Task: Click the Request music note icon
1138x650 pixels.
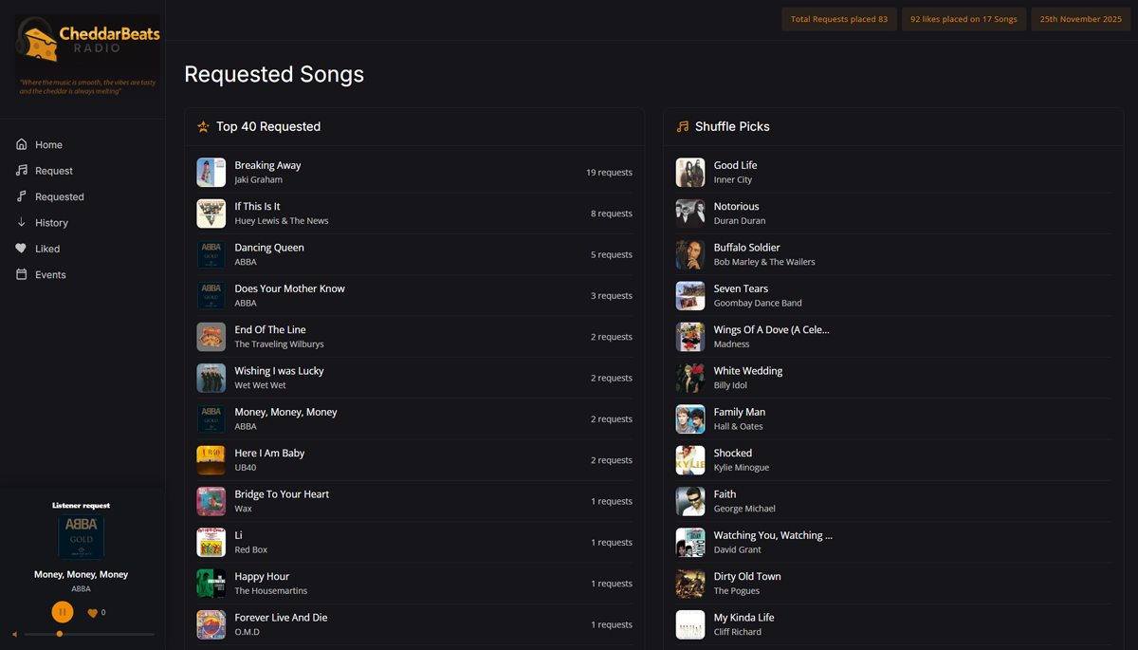Action: point(22,171)
